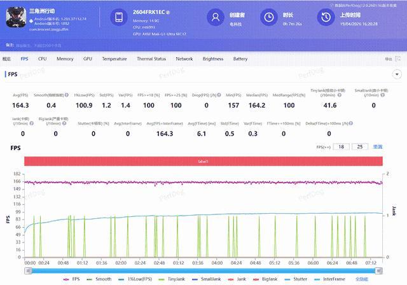Open the Thermal Status tab
407x285 pixels.
tap(151, 59)
